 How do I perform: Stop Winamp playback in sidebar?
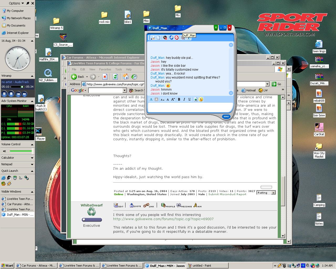(11, 94)
